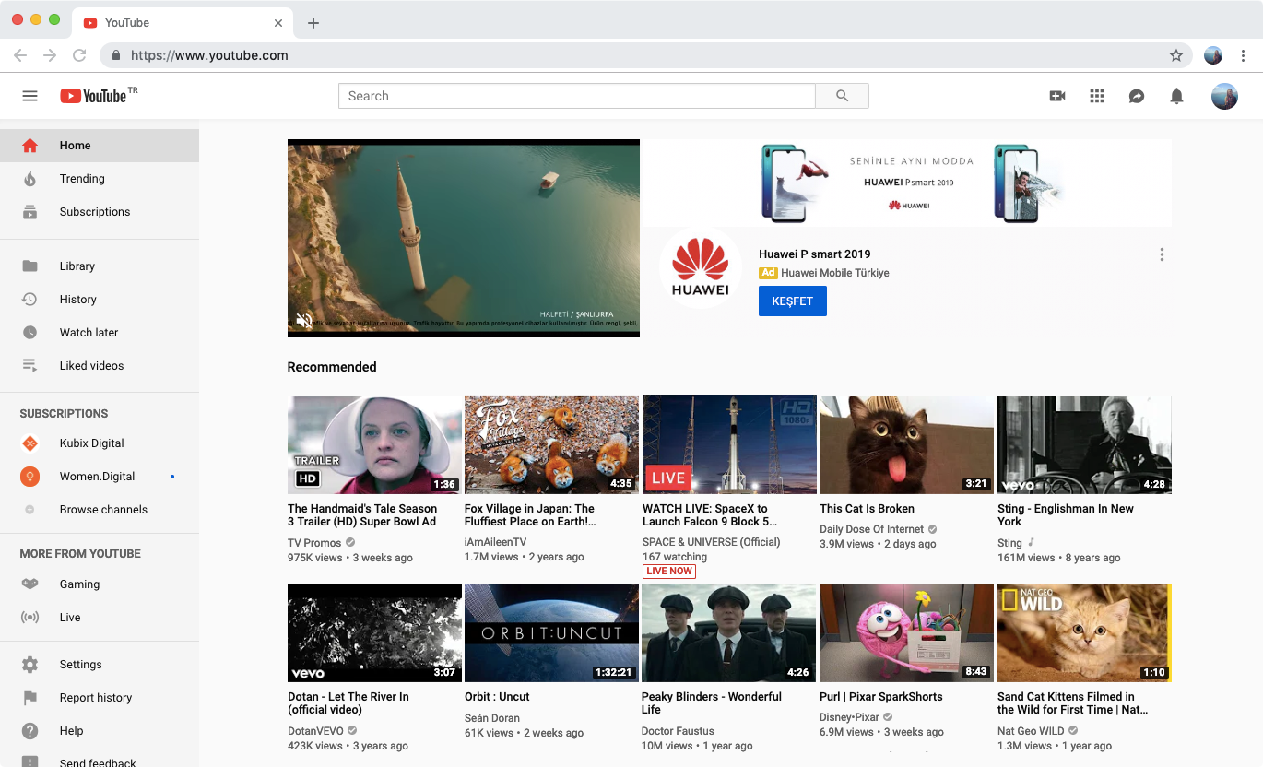The width and height of the screenshot is (1263, 767).
Task: Play the Sting Englishman In New York thumbnail
Action: (x=1084, y=445)
